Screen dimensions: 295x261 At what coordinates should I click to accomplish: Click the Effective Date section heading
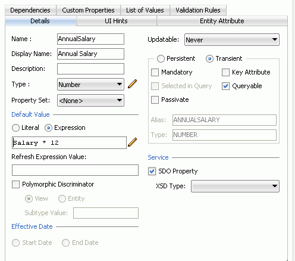pos(32,226)
